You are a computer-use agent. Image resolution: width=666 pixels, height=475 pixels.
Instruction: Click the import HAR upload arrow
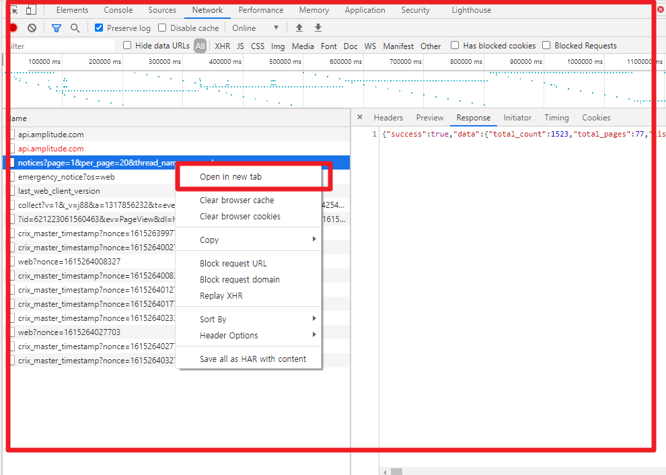click(x=299, y=28)
